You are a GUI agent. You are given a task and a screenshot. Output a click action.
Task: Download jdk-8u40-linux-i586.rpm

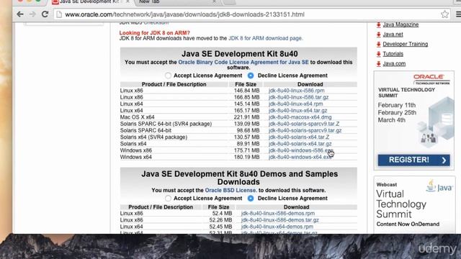[296, 91]
